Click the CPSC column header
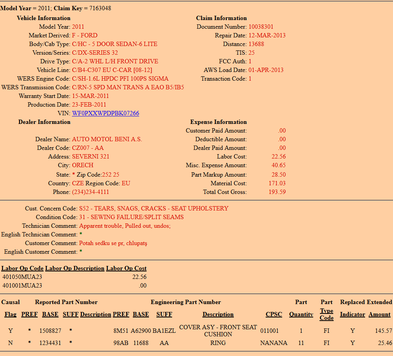Image resolution: width=393 pixels, height=356 pixels. coord(274,314)
